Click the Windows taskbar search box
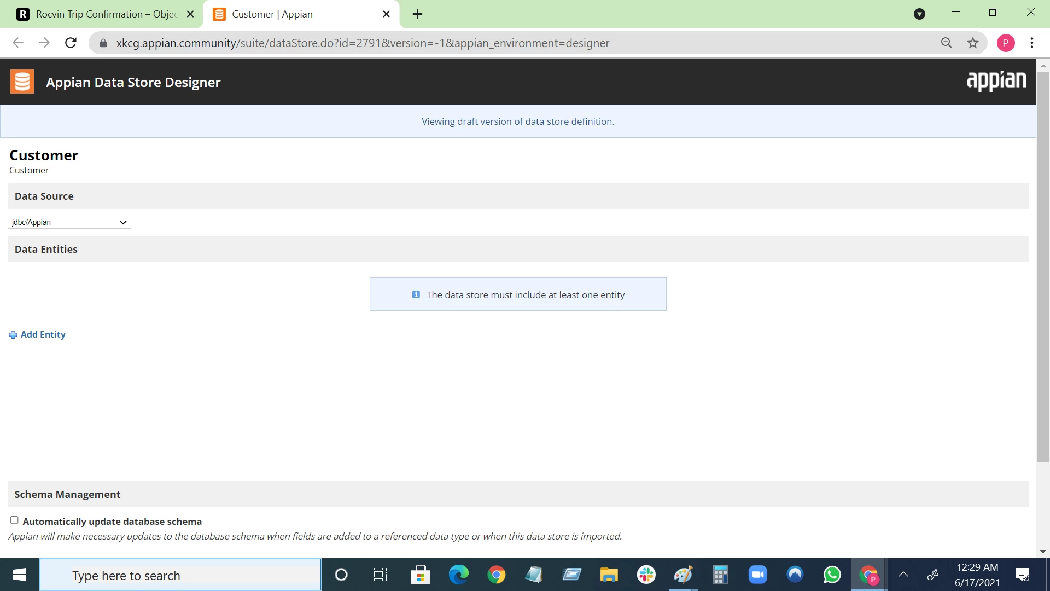Screen dimensions: 1050x591 (180, 575)
